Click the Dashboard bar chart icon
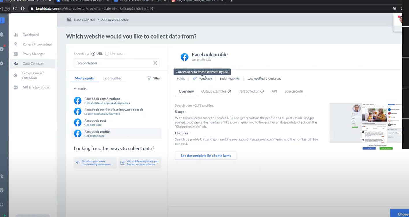409x217 pixels. (16, 35)
